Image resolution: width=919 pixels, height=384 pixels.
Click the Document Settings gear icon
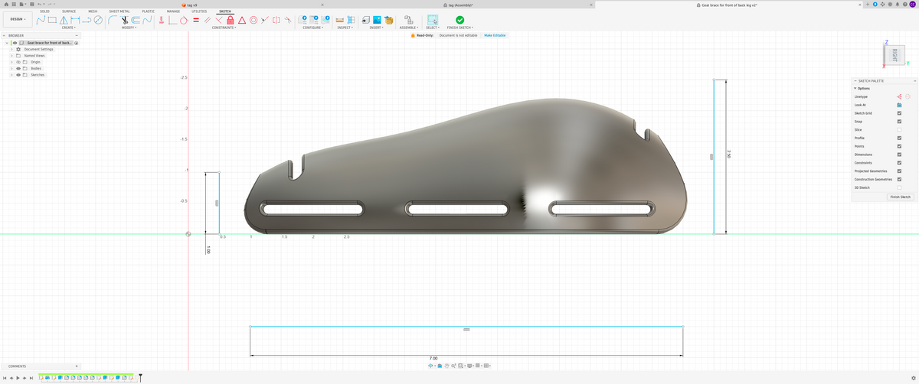[18, 49]
